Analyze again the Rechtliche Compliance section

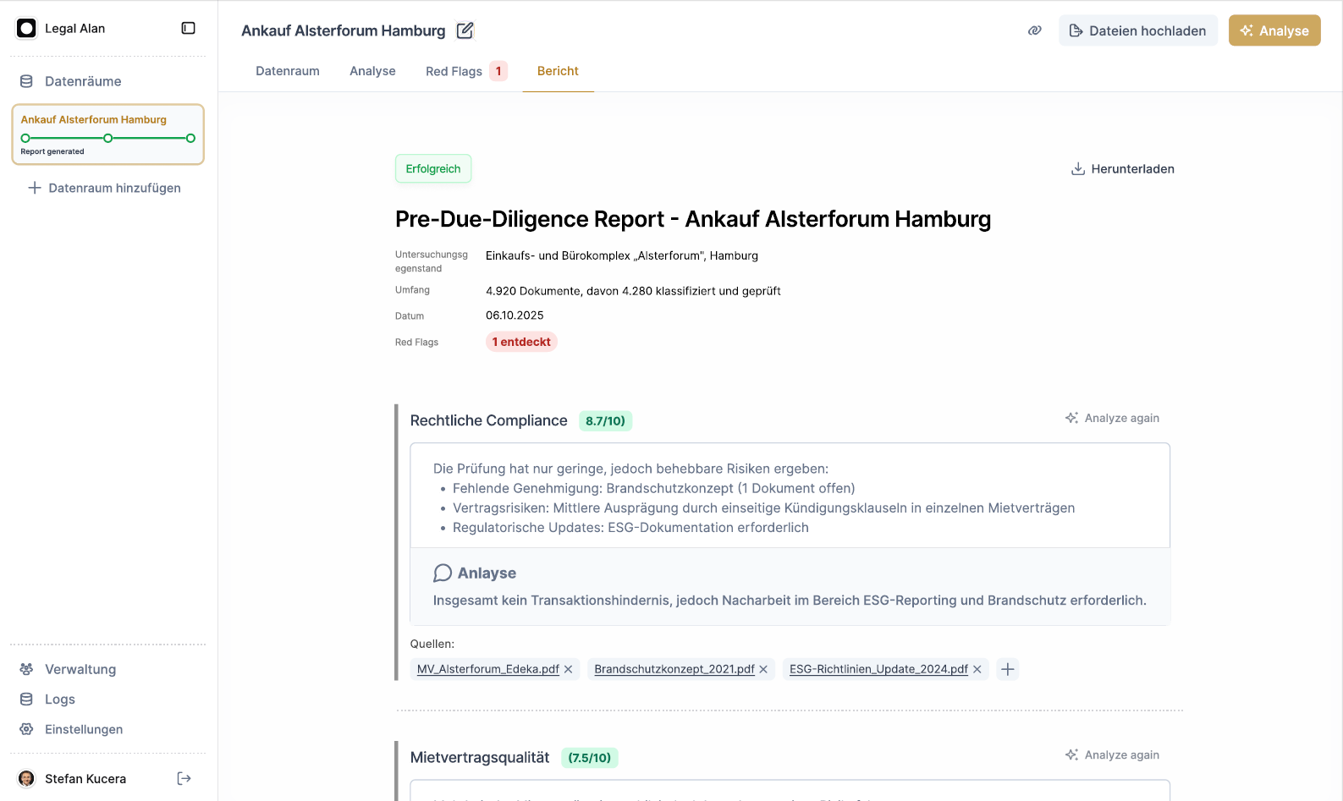pos(1112,418)
